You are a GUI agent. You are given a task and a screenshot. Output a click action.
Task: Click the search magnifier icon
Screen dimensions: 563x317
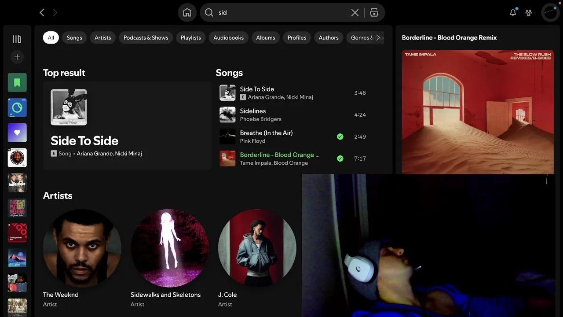tap(209, 13)
